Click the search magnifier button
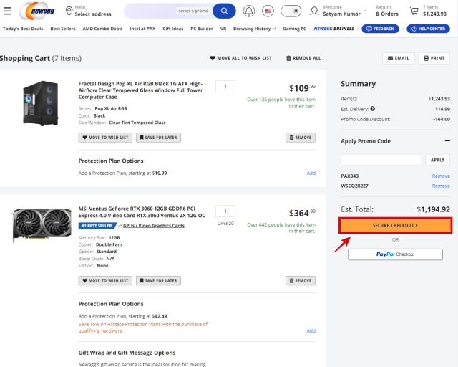Screen dimensions: 458x367 pos(224,11)
